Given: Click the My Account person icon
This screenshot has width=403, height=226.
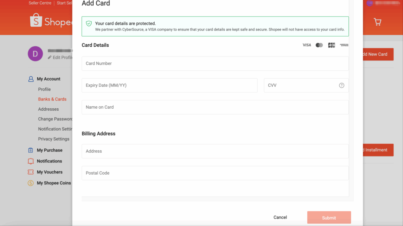Looking at the screenshot, I should pyautogui.click(x=31, y=79).
